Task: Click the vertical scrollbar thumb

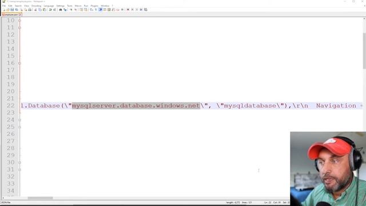Action: [364, 51]
